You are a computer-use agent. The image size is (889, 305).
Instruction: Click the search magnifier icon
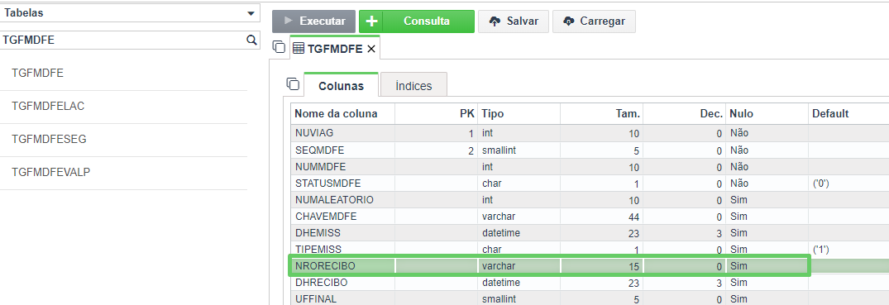pos(251,40)
